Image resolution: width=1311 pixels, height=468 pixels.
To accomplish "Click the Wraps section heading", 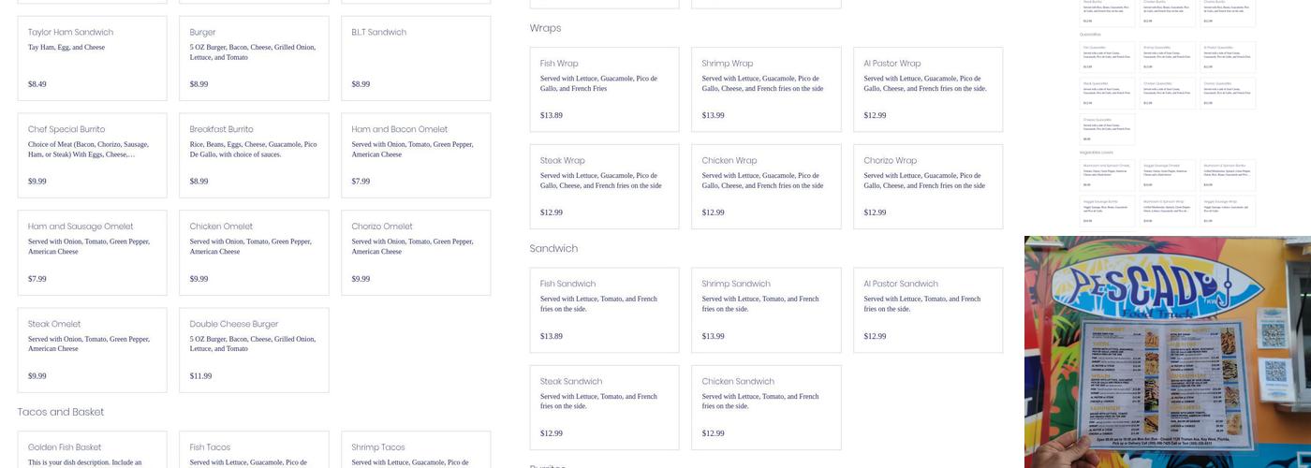I will tap(545, 28).
